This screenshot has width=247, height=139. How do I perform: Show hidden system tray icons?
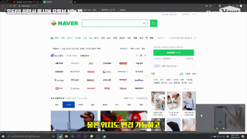tap(211, 136)
